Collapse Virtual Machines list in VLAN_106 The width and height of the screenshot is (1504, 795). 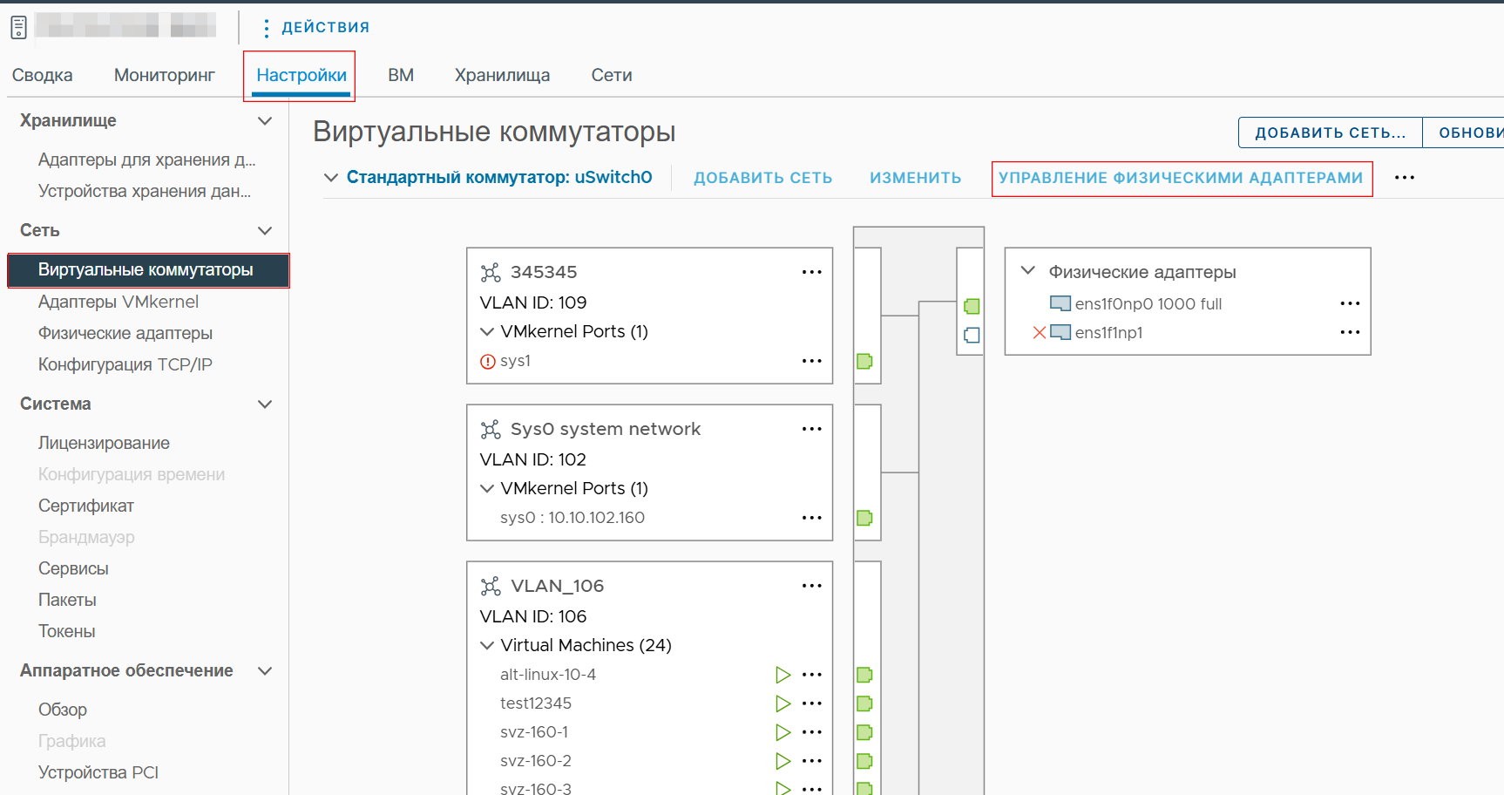pyautogui.click(x=487, y=645)
